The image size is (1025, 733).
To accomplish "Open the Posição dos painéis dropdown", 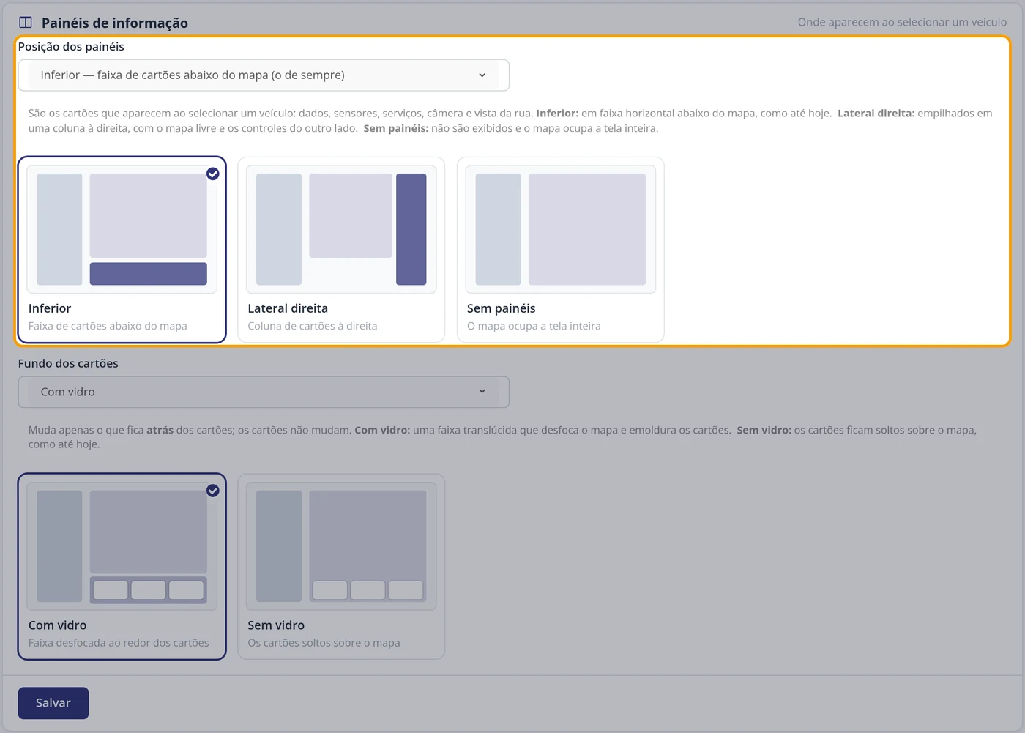I will point(264,75).
